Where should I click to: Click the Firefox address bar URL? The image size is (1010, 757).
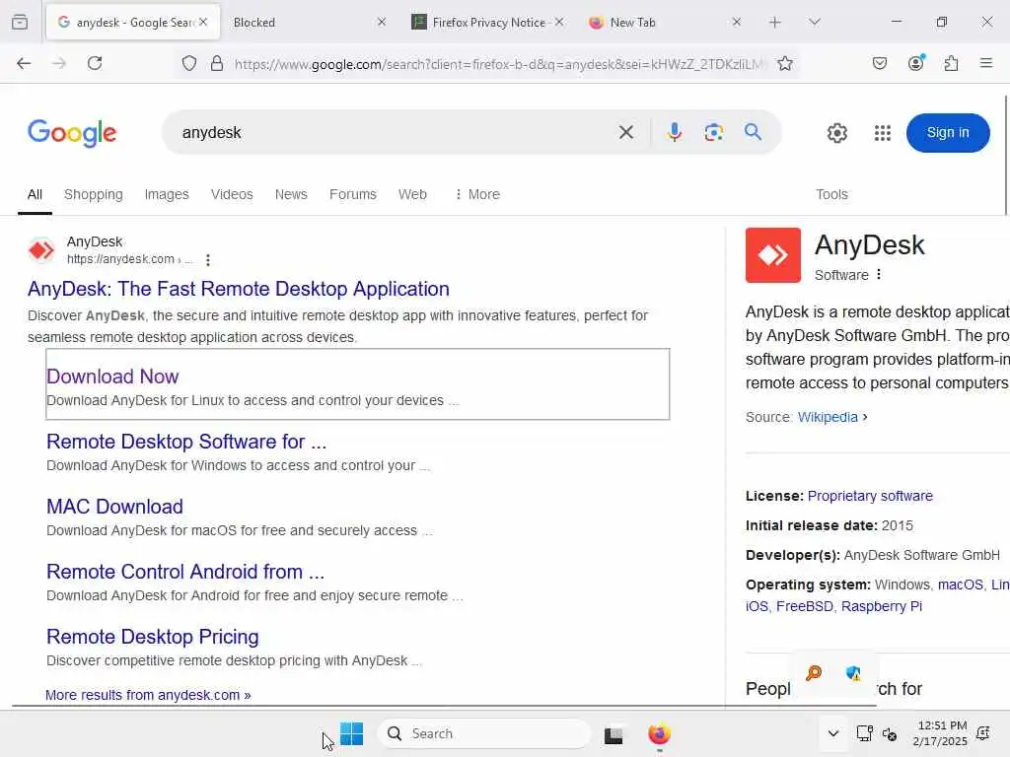tap(499, 64)
